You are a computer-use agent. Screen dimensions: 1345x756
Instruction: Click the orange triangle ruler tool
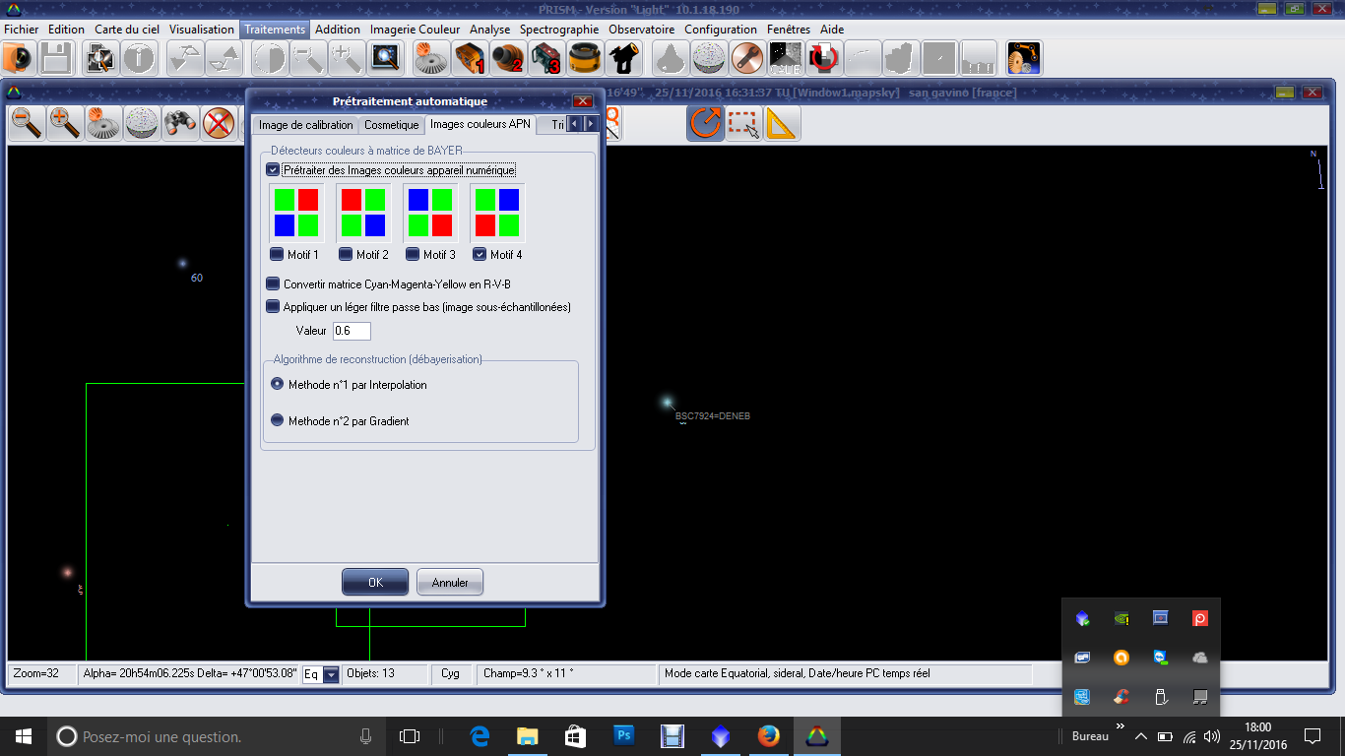click(x=782, y=124)
